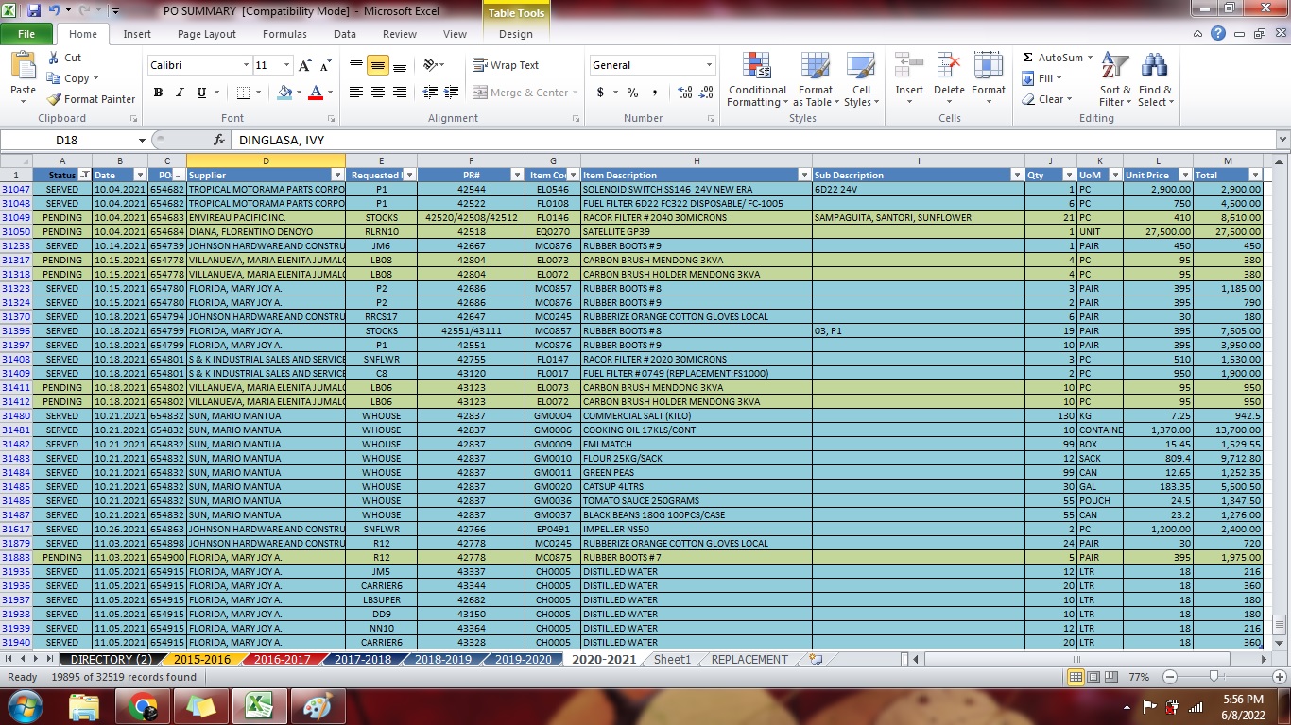
Task: Switch to Page Break Preview view
Action: point(1113,677)
